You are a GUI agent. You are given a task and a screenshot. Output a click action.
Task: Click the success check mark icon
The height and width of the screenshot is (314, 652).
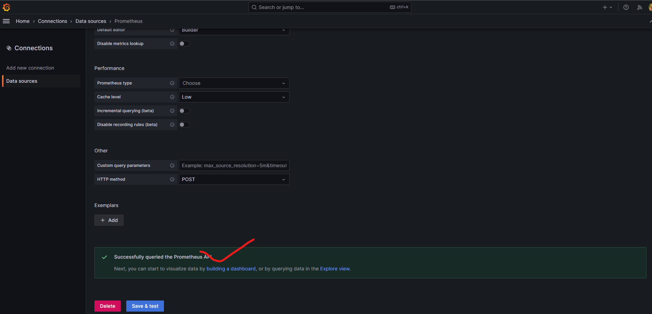pyautogui.click(x=104, y=257)
